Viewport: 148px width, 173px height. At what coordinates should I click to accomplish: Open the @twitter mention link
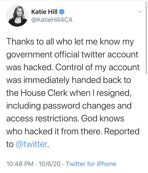[x=32, y=144]
